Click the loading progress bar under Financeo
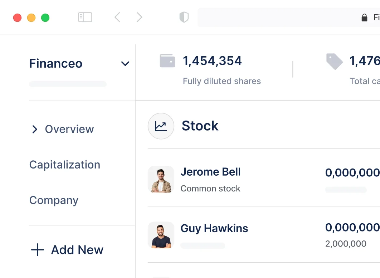Image resolution: width=380 pixels, height=278 pixels. point(68,84)
